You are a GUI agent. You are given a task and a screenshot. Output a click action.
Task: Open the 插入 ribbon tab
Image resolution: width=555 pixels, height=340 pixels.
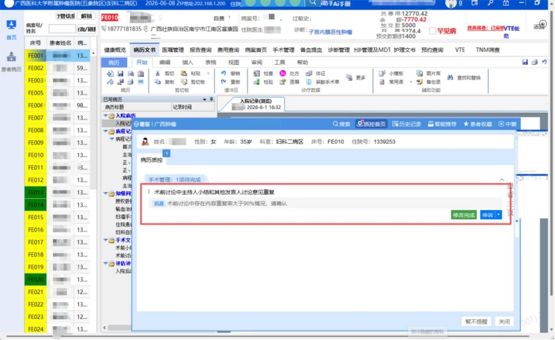188,62
